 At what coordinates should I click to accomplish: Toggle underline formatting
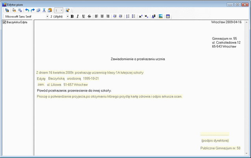(84, 16)
